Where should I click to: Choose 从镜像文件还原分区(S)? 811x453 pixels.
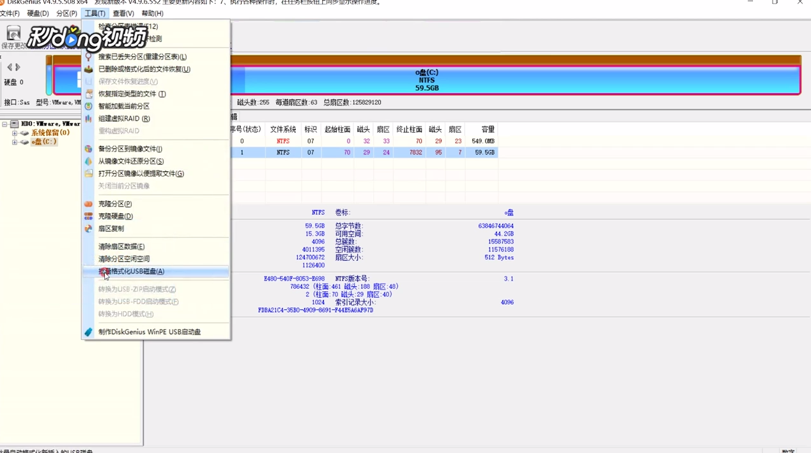[156, 161]
